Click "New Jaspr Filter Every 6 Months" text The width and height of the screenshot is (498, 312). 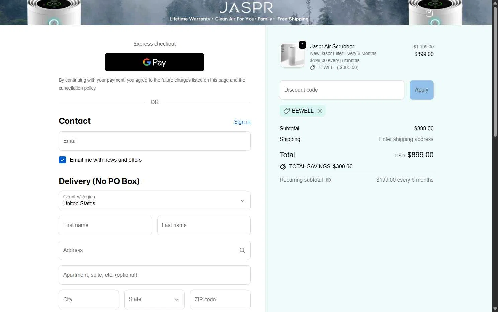point(343,54)
